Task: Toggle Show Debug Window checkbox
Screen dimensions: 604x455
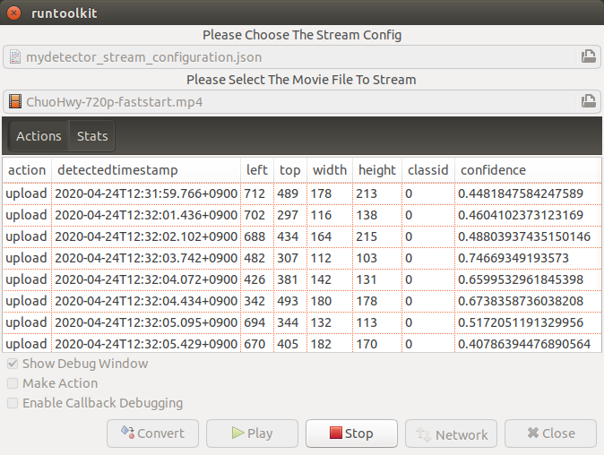Action: point(13,364)
